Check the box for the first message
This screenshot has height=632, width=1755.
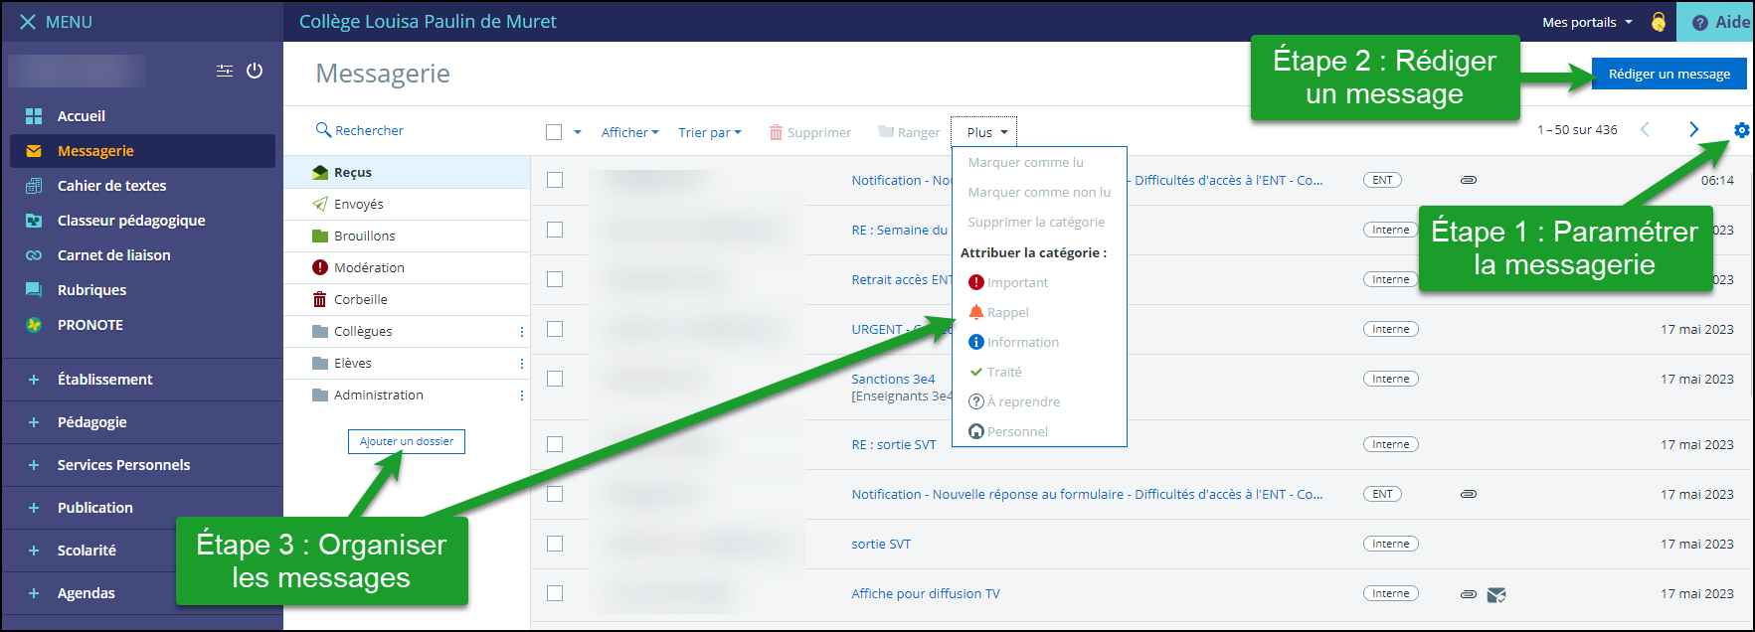click(555, 180)
